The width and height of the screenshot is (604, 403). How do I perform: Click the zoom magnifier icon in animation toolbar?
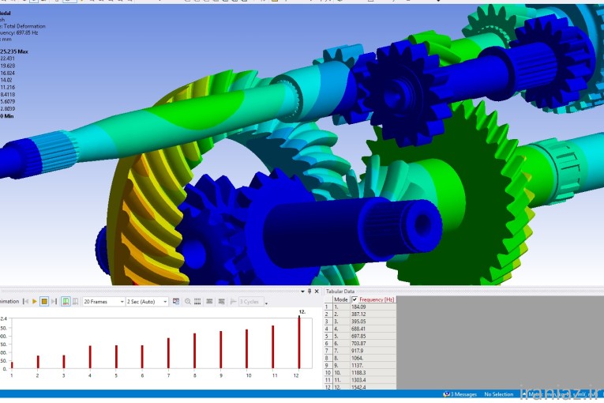[187, 301]
